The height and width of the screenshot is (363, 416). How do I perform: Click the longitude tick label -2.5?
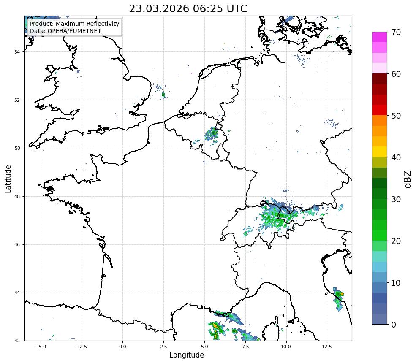click(82, 347)
